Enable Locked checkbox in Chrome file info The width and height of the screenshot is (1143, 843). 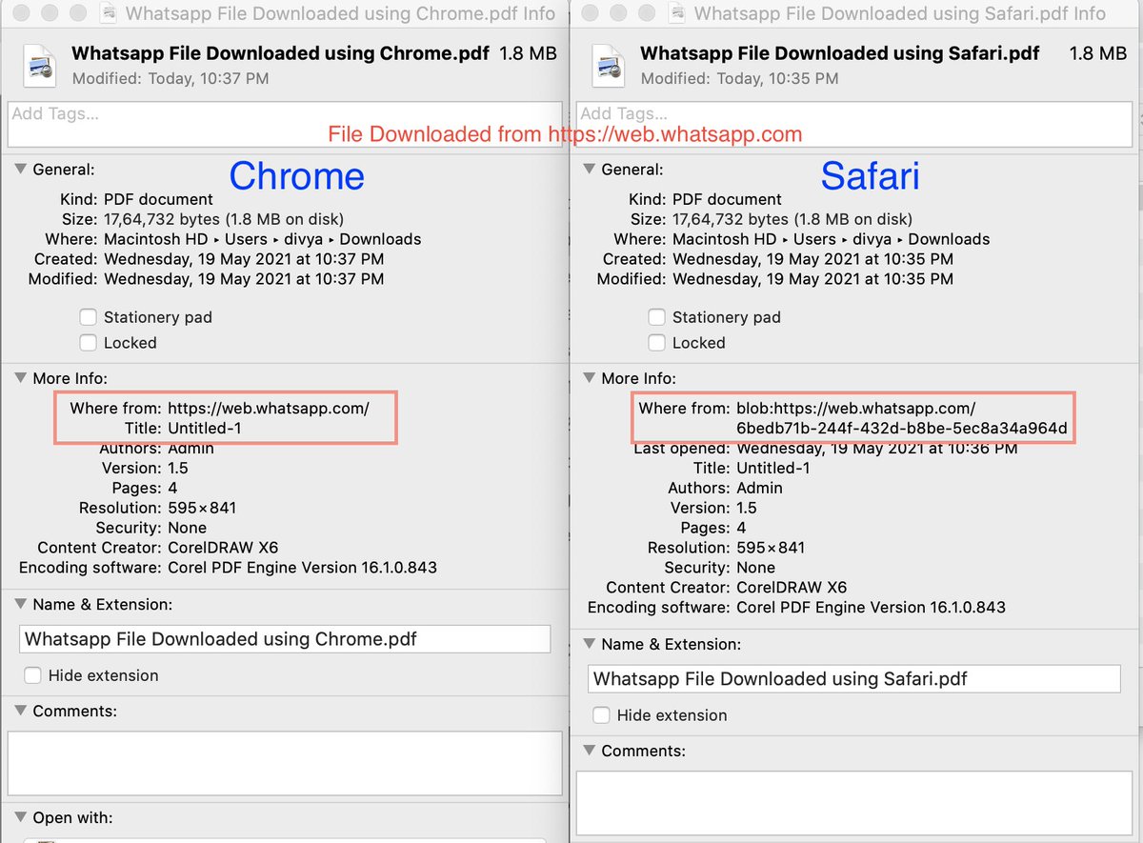(88, 343)
